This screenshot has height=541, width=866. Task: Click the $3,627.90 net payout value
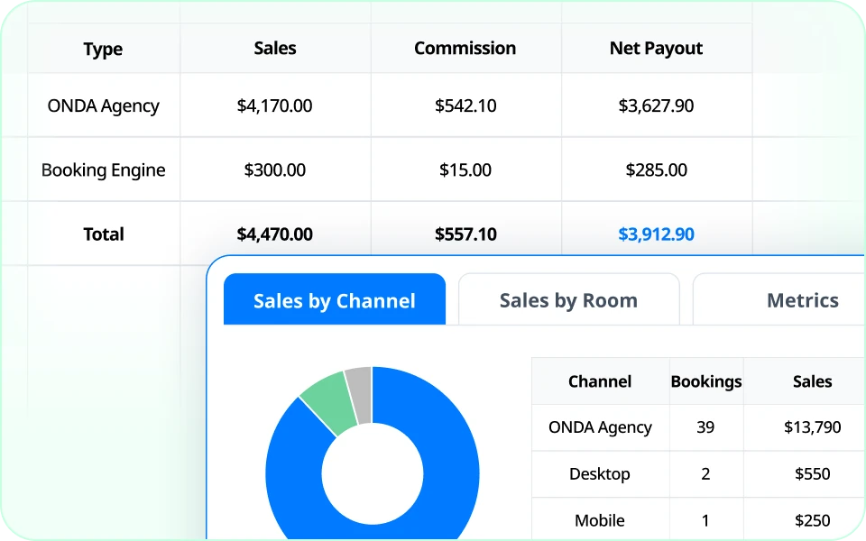coord(656,105)
